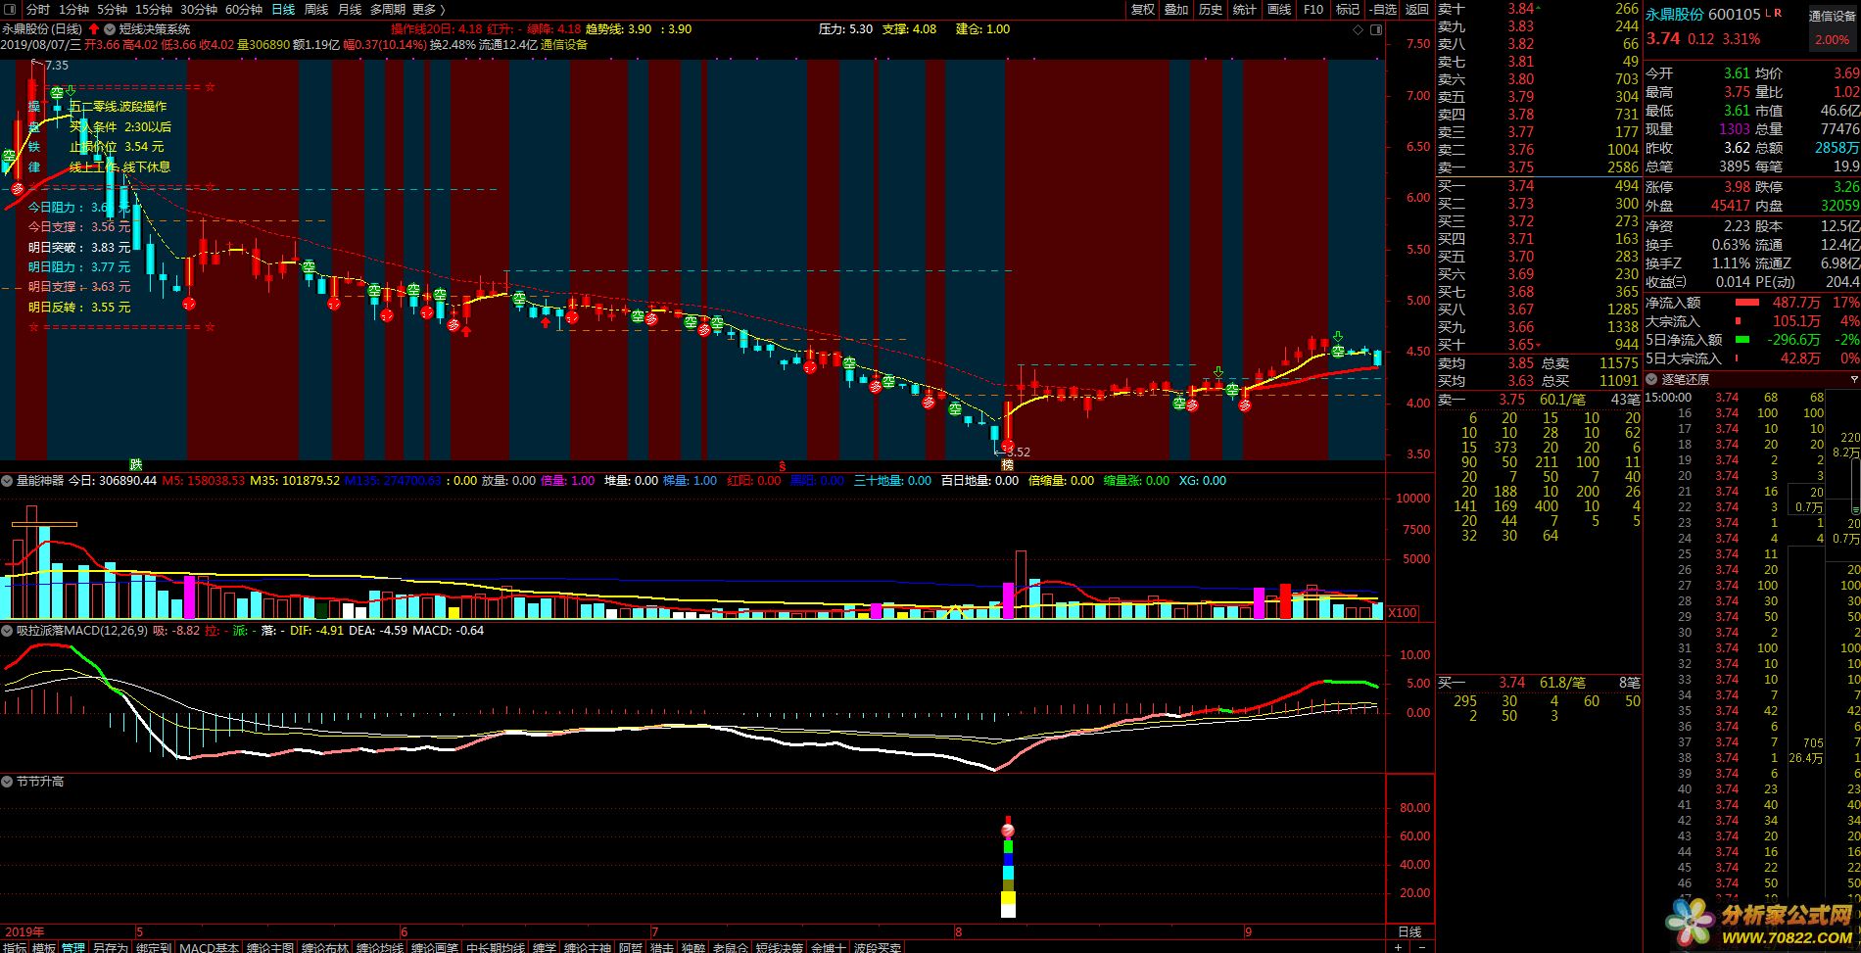Click the diamond icon at chart top-right

(1358, 30)
